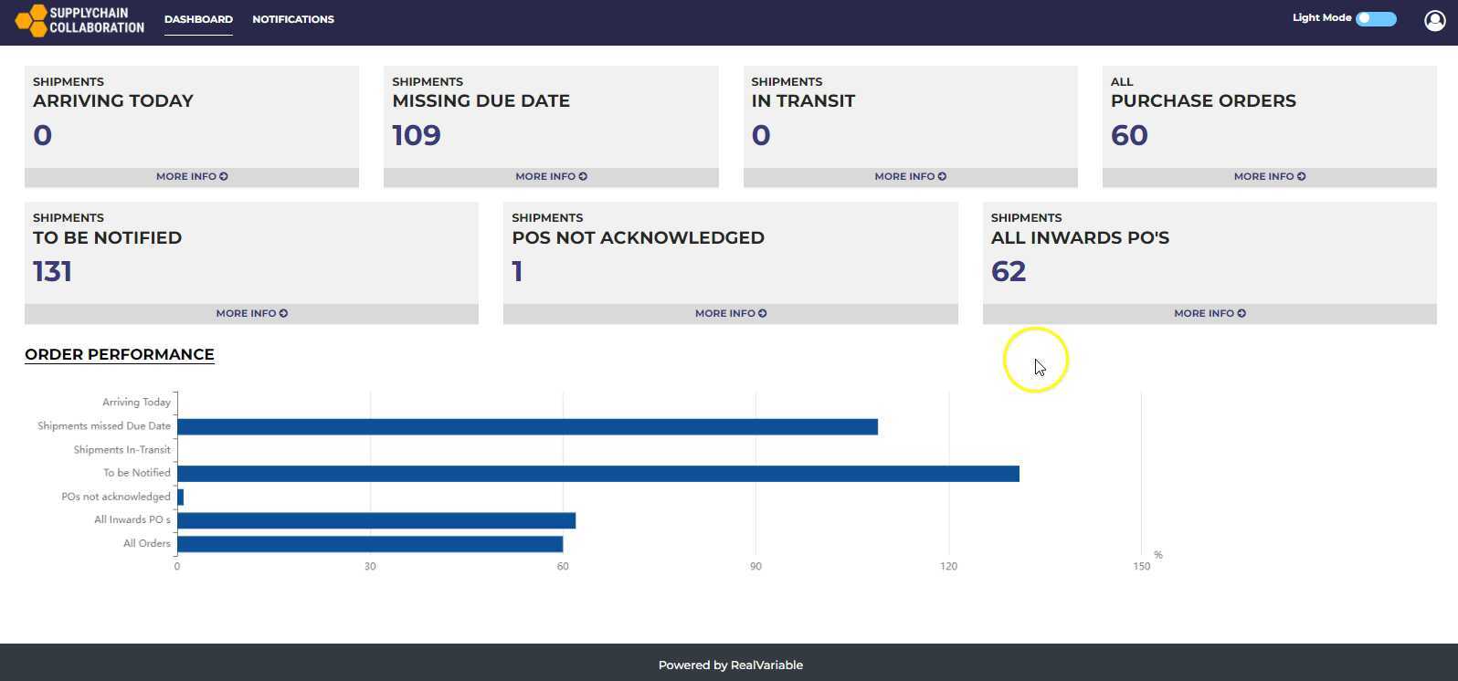1458x681 pixels.
Task: Click arrow icon on To Be Notified More Info
Action: click(283, 313)
